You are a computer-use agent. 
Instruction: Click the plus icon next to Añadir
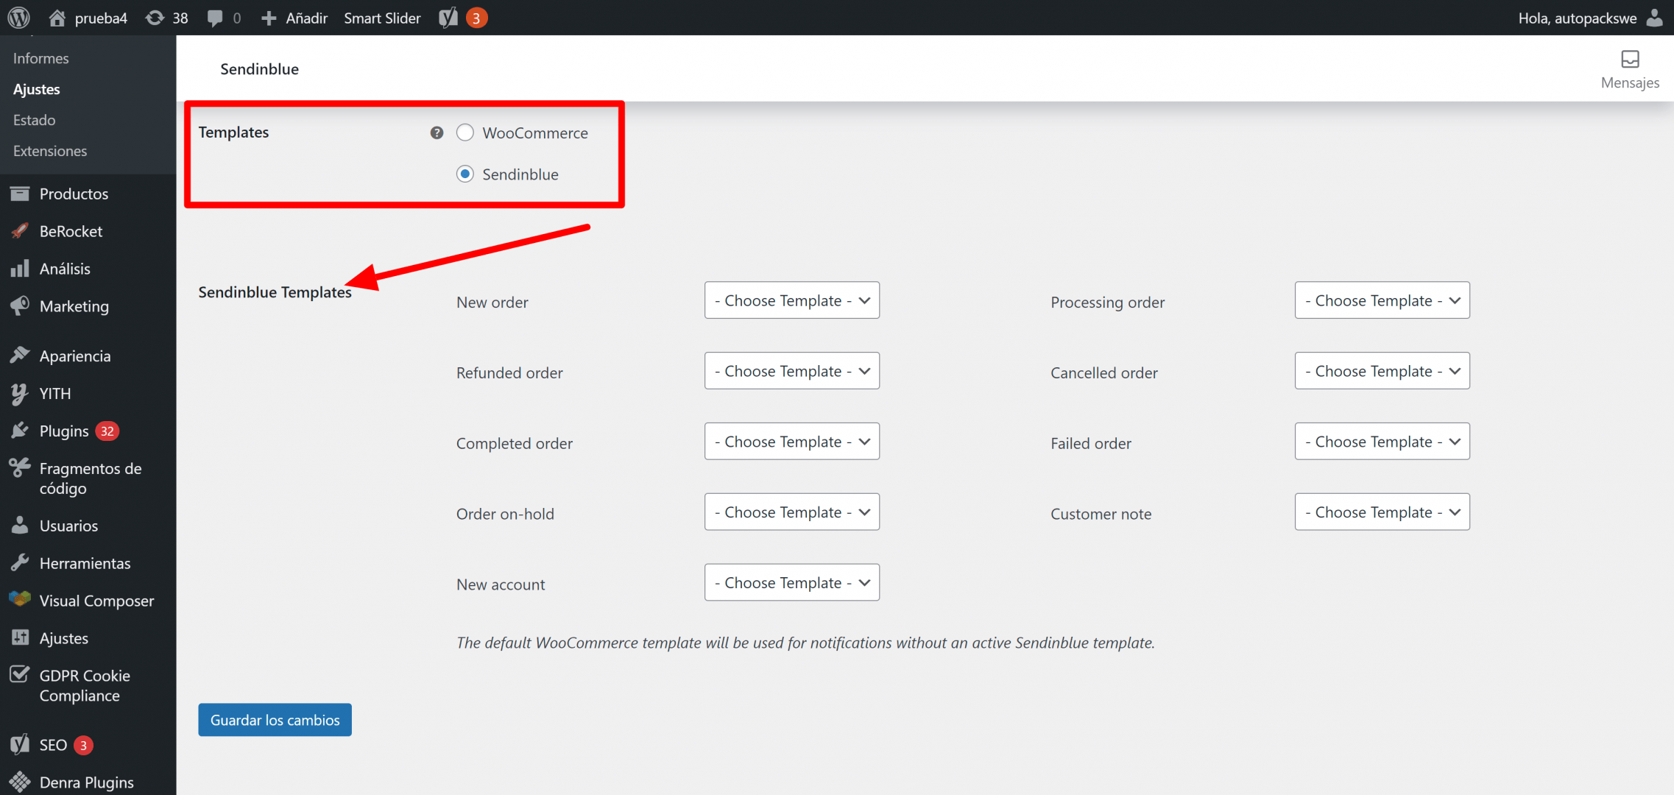click(269, 18)
